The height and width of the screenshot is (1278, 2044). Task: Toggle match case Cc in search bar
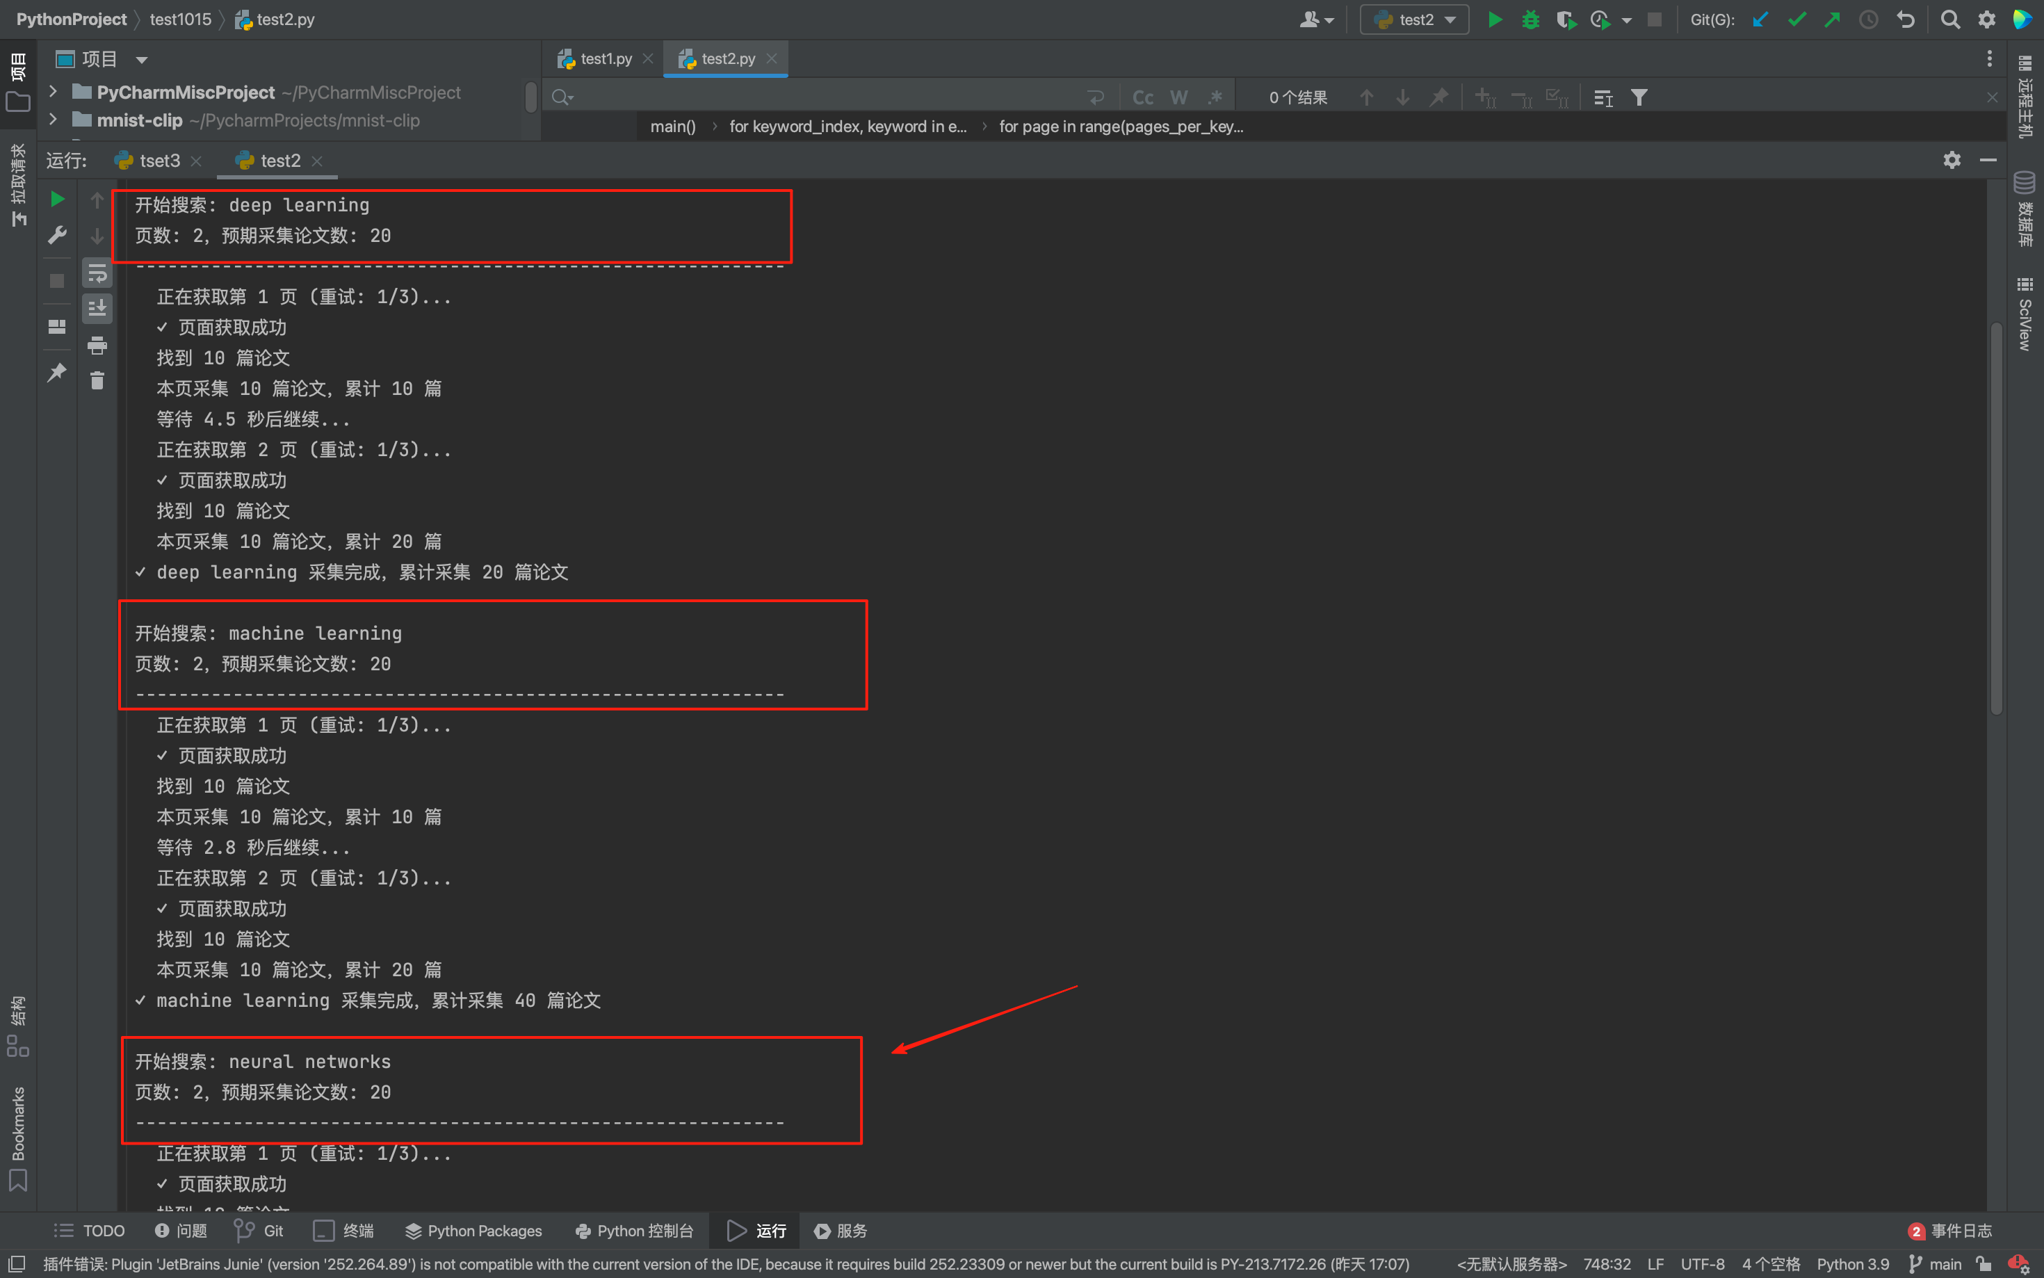coord(1142,98)
